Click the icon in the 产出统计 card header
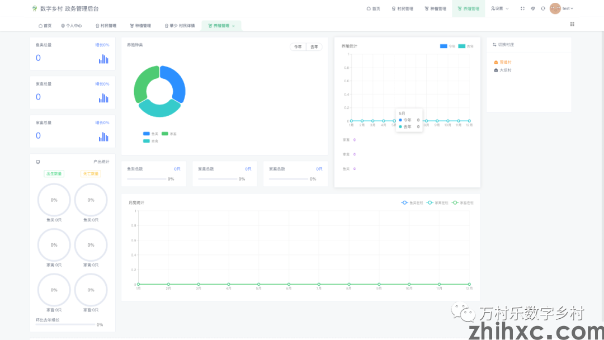 click(x=38, y=162)
